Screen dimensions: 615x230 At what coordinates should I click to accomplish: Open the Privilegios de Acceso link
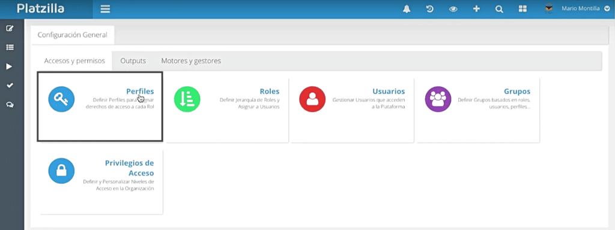130,168
